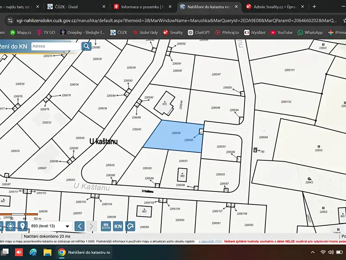The image size is (346, 260).
Task: Open the 'Jízdní řády' bookmark
Action: (x=145, y=32)
